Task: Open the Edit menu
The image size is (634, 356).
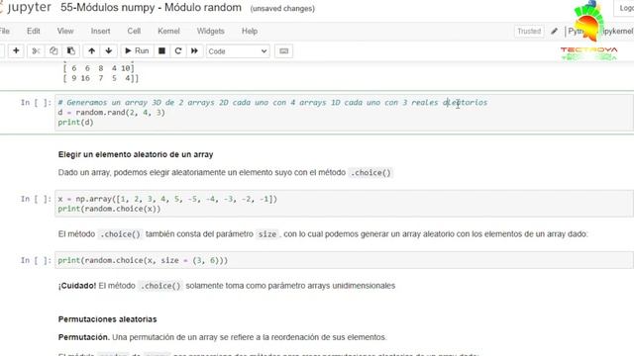Action: tap(33, 31)
